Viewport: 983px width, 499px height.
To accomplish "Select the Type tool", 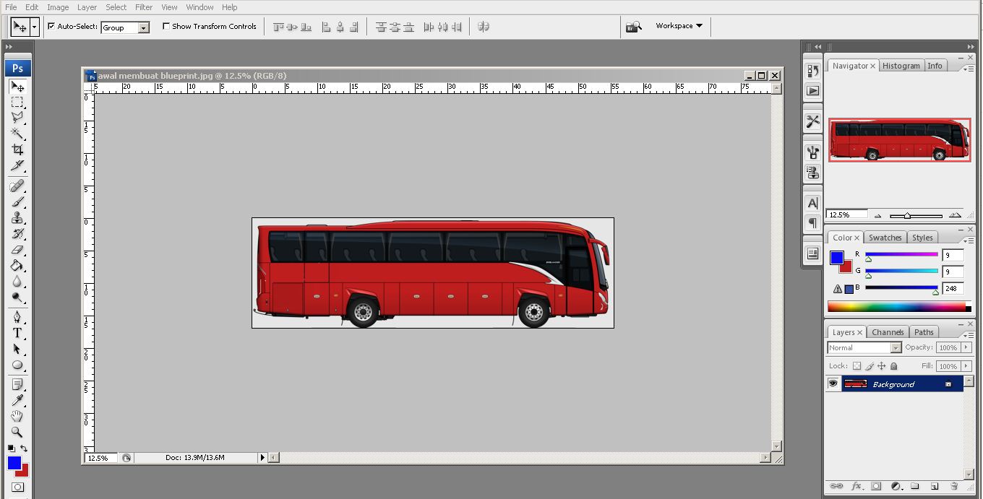I will click(16, 333).
